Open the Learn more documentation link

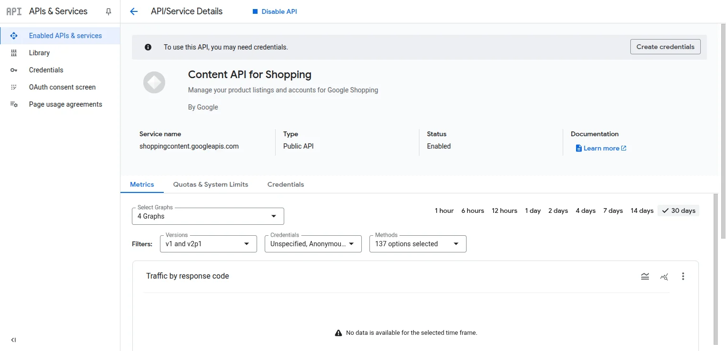601,148
